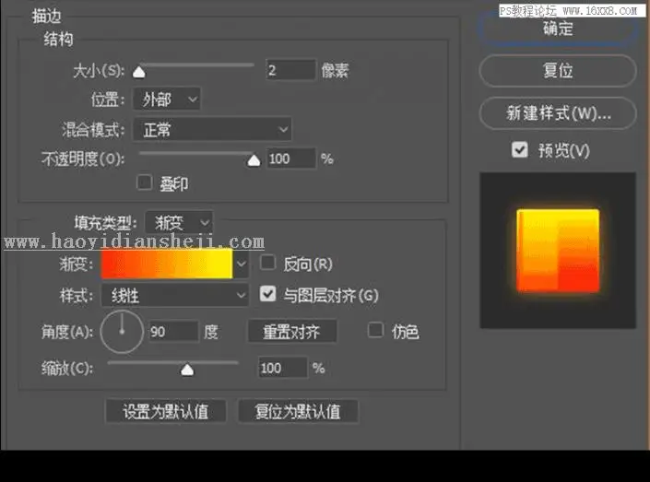Click the red-yellow gradient swatch
Image resolution: width=650 pixels, height=482 pixels.
coord(167,264)
